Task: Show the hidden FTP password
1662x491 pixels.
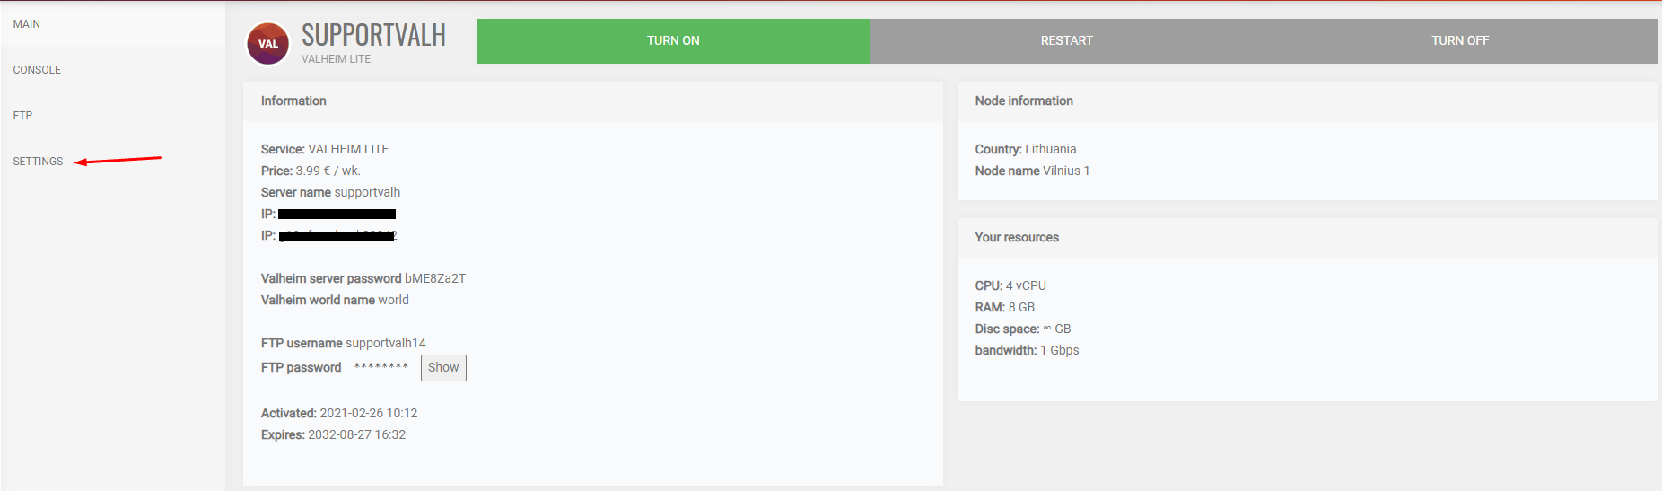Action: pos(443,368)
